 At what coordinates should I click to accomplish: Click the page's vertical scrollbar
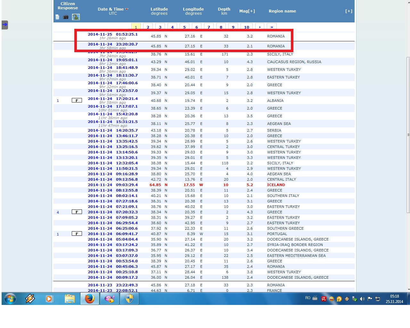tap(408, 135)
